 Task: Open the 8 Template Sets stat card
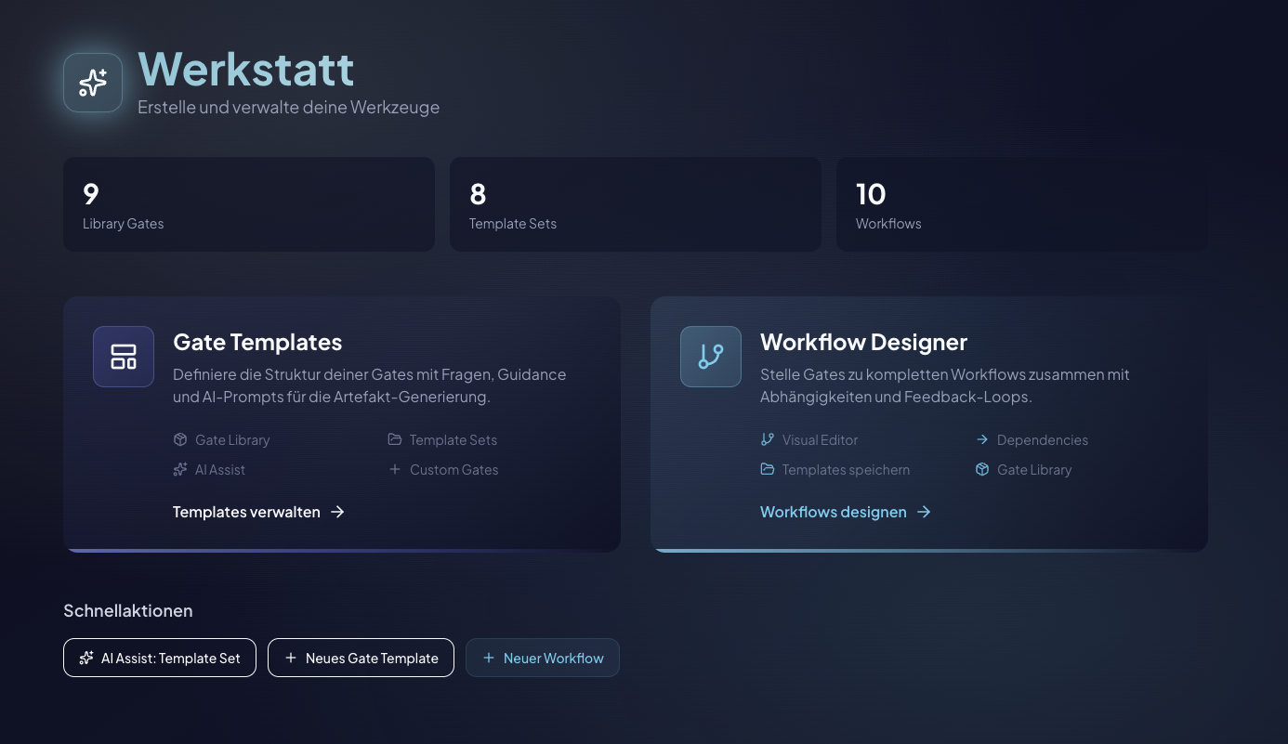pyautogui.click(x=636, y=204)
